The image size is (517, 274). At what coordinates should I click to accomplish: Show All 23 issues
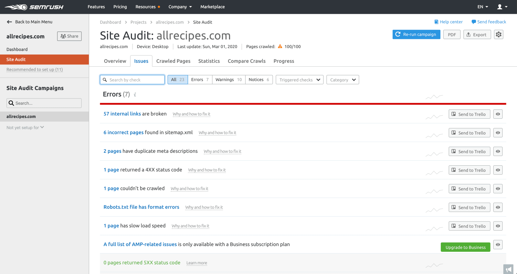[178, 80]
